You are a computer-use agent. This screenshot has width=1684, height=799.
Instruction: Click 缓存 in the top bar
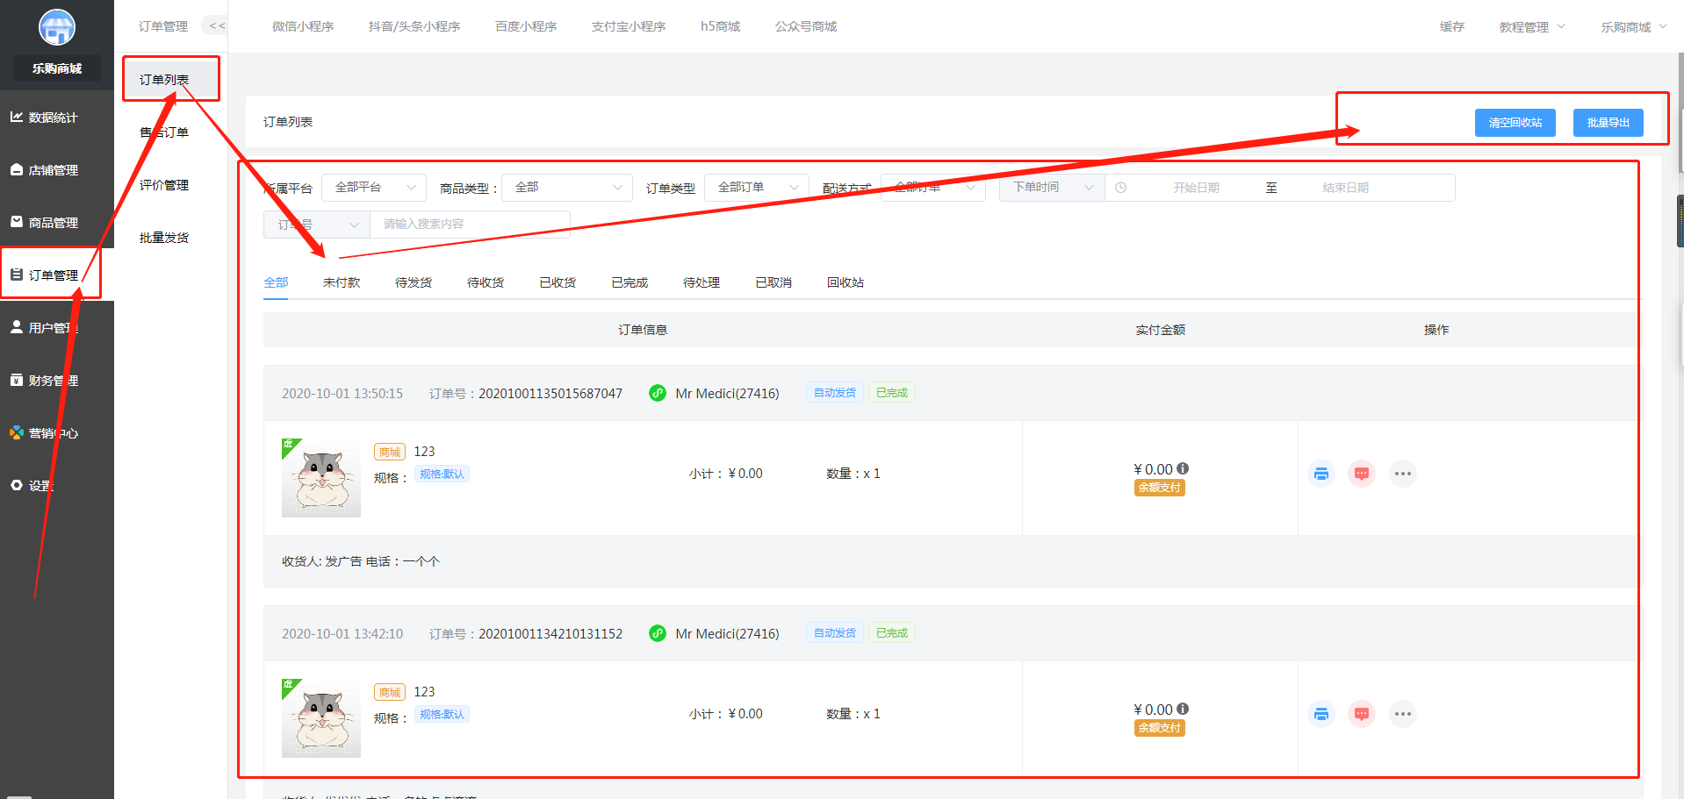pyautogui.click(x=1452, y=27)
